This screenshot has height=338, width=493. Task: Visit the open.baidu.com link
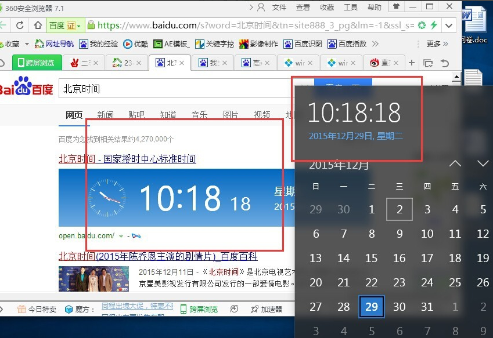(x=86, y=235)
